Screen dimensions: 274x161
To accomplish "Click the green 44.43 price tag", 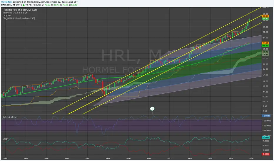I will (x=265, y=46).
